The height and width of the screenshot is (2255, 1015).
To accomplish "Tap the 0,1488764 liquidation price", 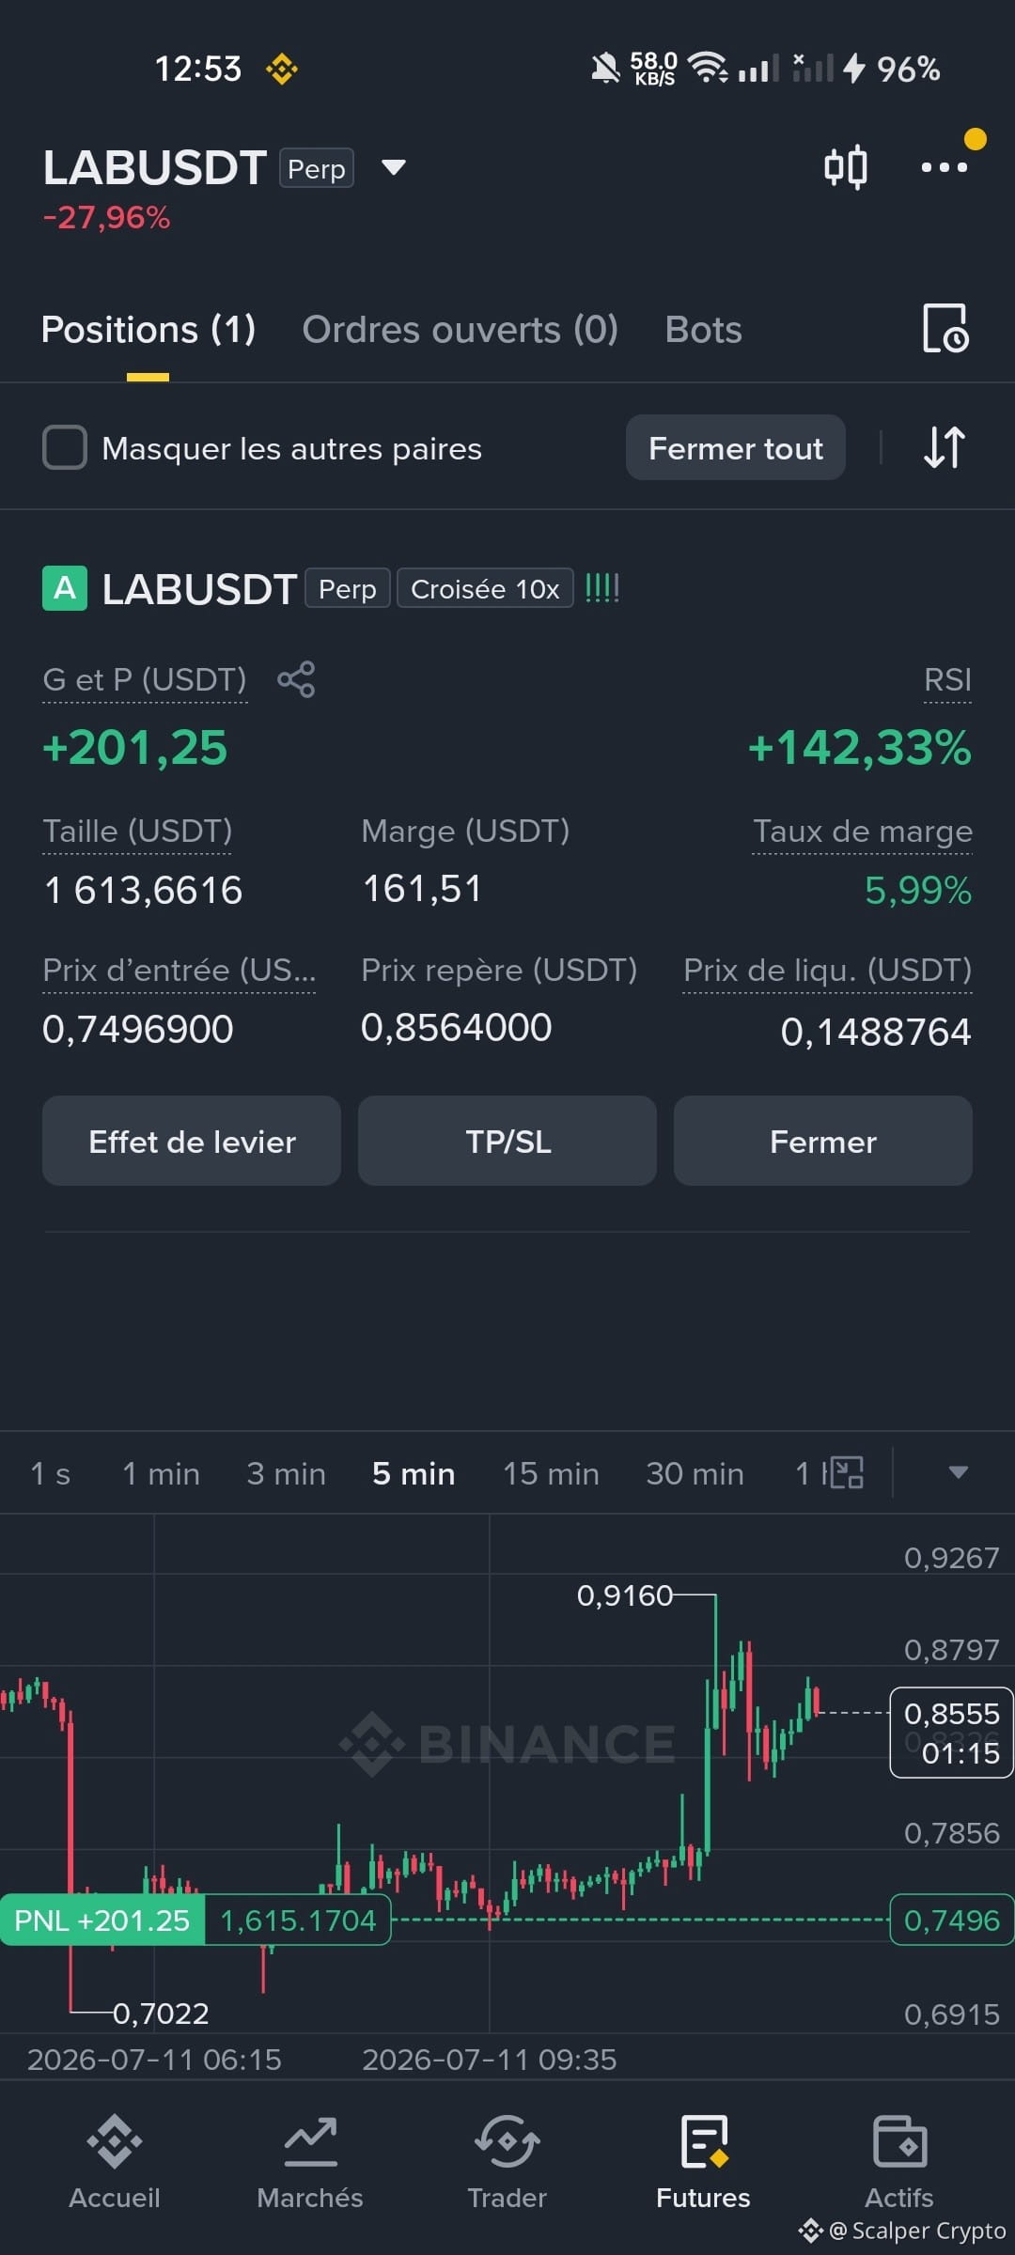I will pyautogui.click(x=876, y=1032).
